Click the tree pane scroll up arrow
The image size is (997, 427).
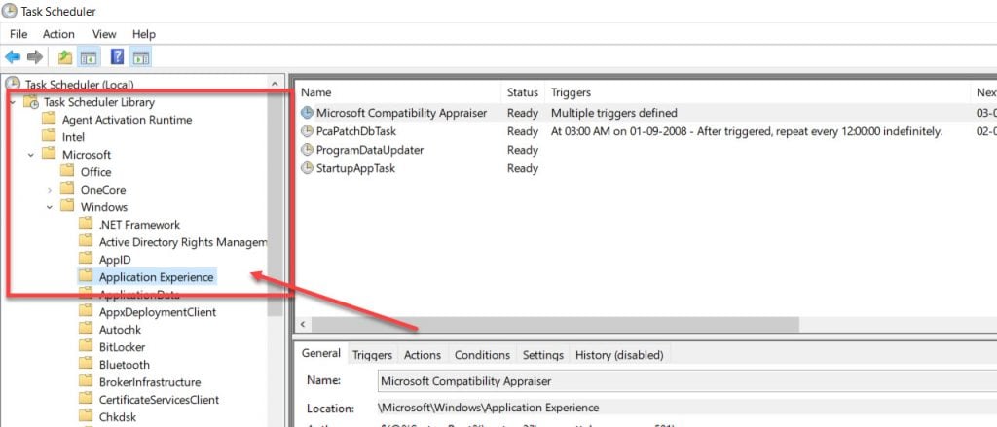[x=275, y=84]
